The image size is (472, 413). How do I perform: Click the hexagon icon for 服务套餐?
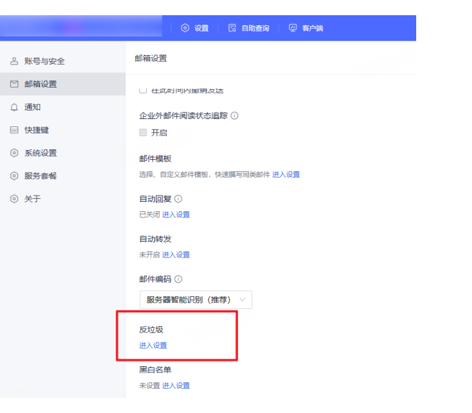[14, 176]
